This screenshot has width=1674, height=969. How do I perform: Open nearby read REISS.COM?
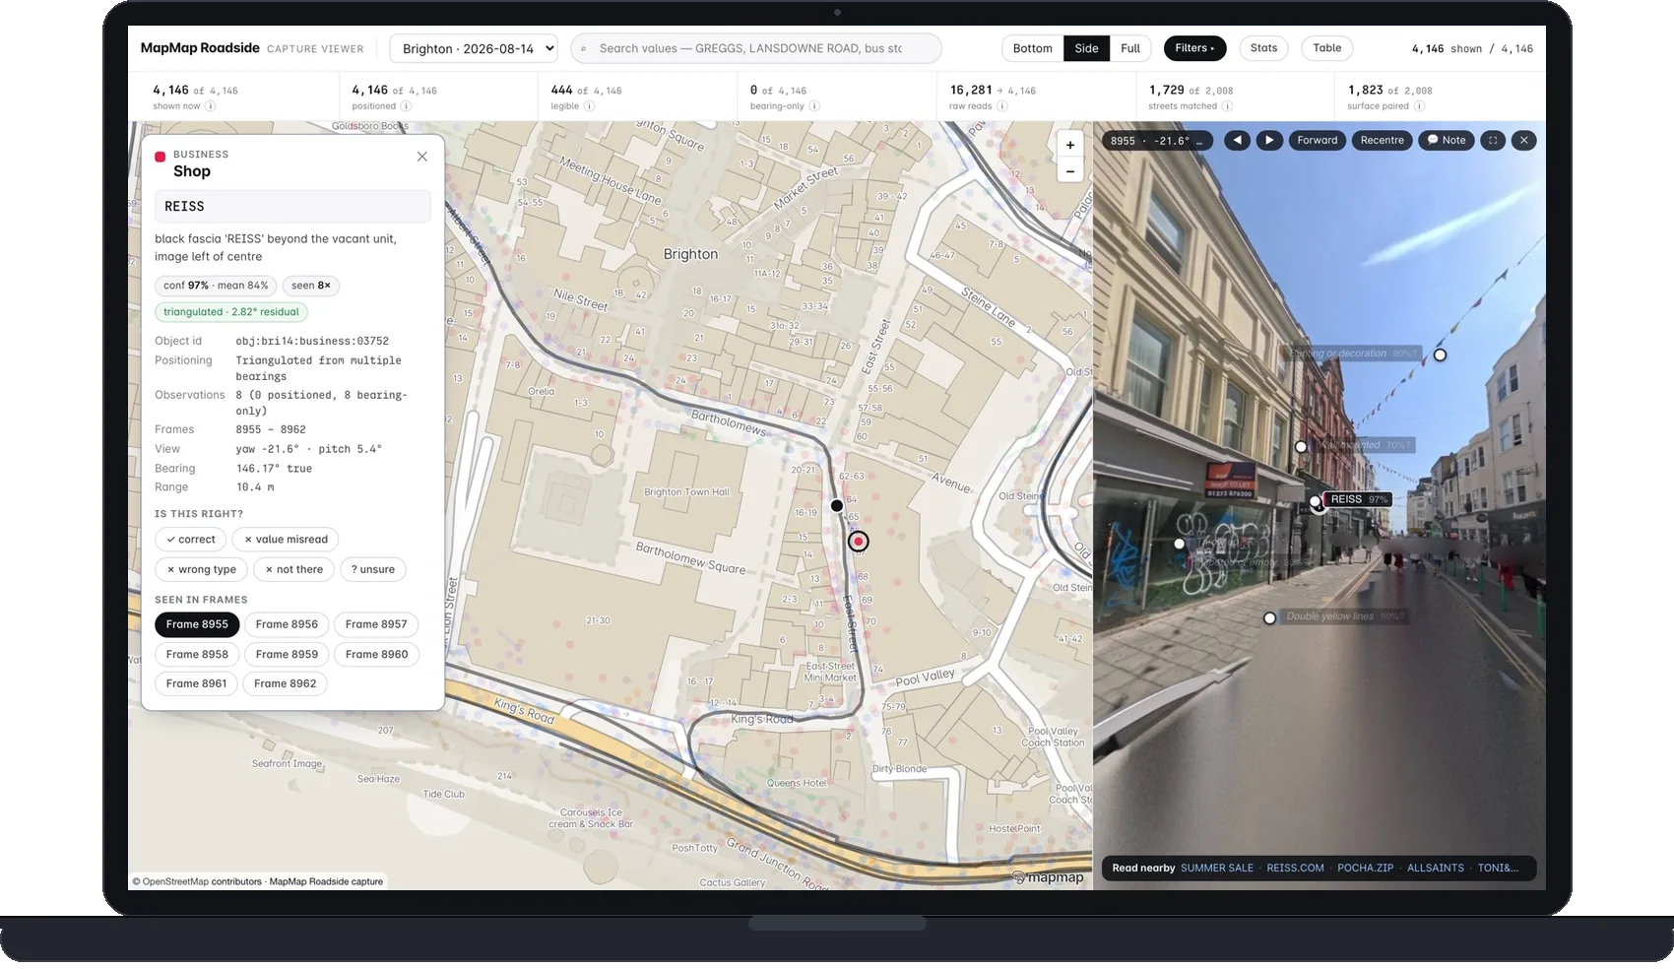[1295, 869]
